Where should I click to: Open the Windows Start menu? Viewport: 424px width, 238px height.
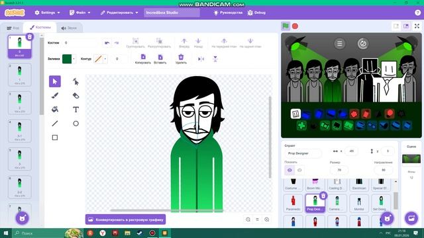point(6,233)
